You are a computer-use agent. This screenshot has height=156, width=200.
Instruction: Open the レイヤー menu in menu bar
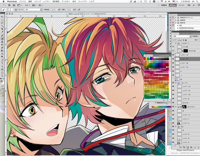point(47,1)
